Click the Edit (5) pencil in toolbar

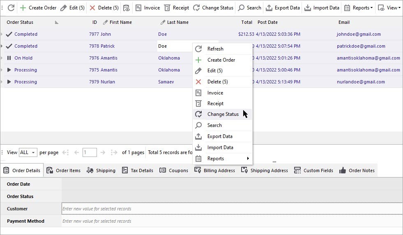[64, 8]
